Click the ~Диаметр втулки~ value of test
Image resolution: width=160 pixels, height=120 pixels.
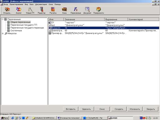[75, 25]
